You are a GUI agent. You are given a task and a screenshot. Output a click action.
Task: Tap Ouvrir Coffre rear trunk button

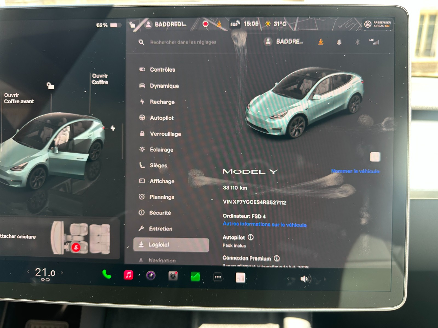click(x=100, y=79)
